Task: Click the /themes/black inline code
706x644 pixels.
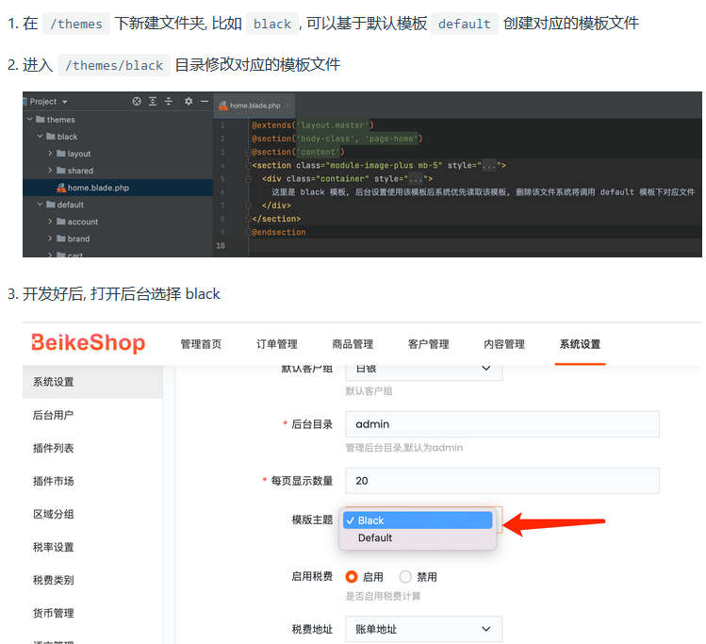Action: tap(114, 65)
